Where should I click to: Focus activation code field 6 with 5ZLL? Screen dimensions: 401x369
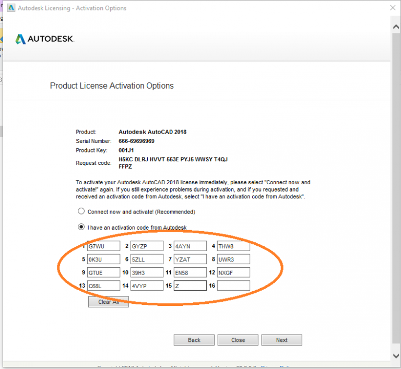tap(147, 259)
